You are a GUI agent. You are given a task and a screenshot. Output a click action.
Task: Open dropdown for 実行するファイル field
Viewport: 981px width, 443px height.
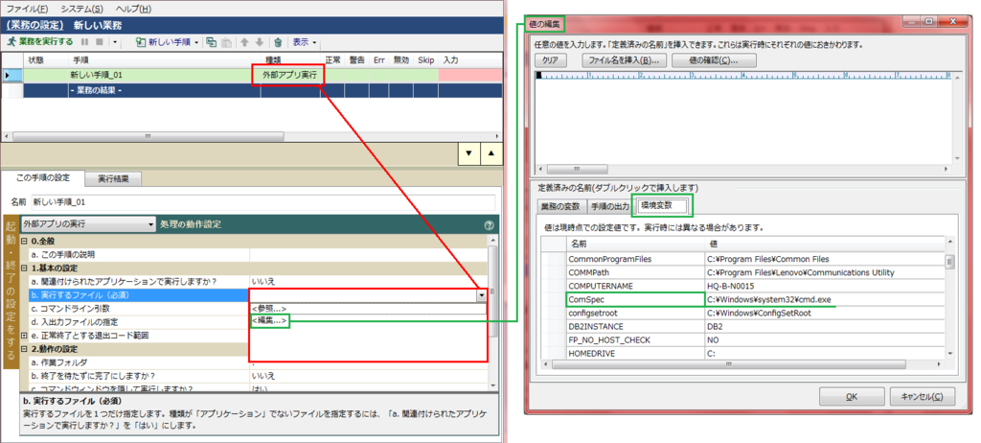(481, 295)
